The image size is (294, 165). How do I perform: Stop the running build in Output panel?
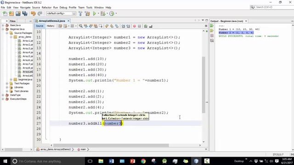[x=212, y=36]
